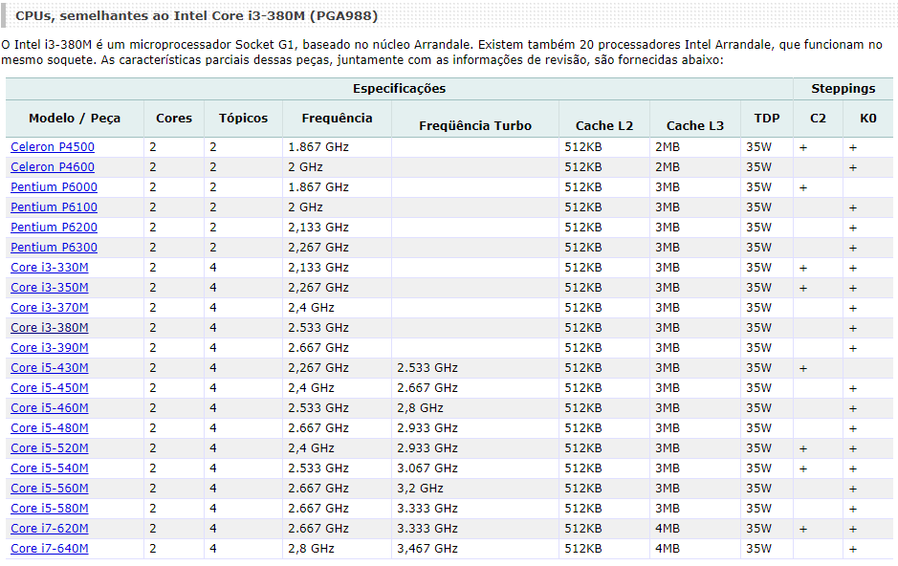Open the Core i5-520M link
The height and width of the screenshot is (566, 898).
click(x=50, y=447)
